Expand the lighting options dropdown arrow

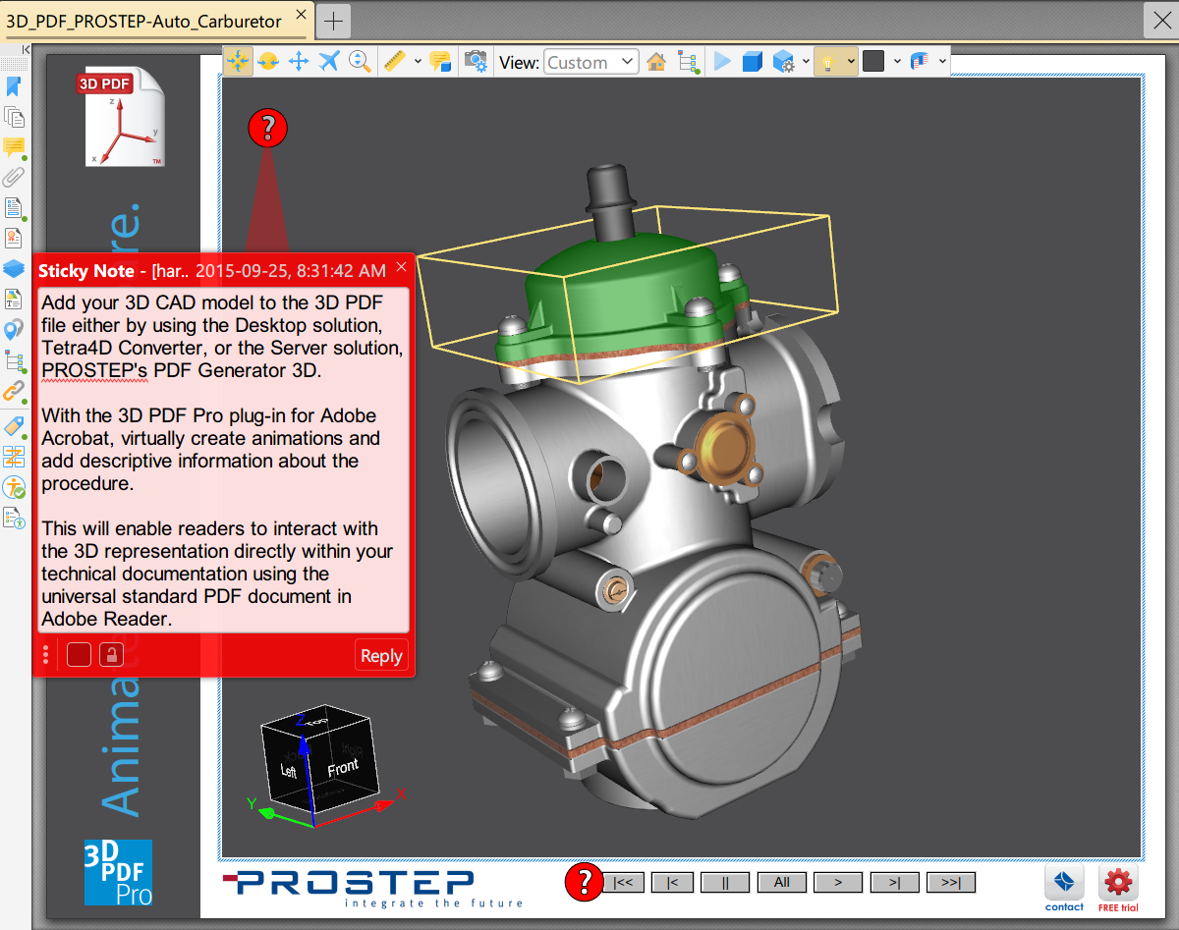tap(851, 62)
